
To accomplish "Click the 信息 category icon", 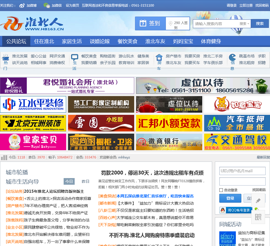I will coord(232,57).
